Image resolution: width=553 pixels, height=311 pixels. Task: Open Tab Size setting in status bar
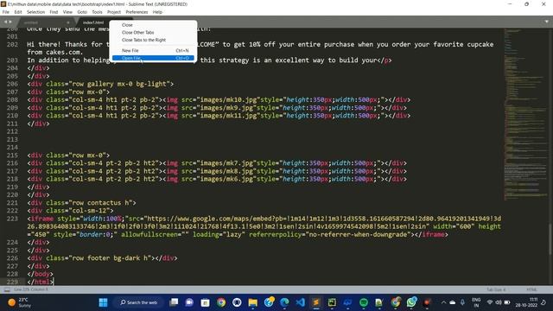(496, 290)
